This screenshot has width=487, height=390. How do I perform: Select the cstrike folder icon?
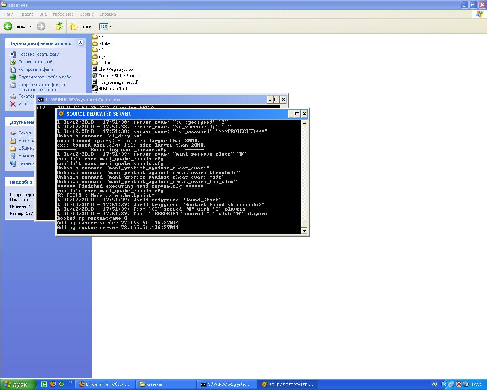95,43
